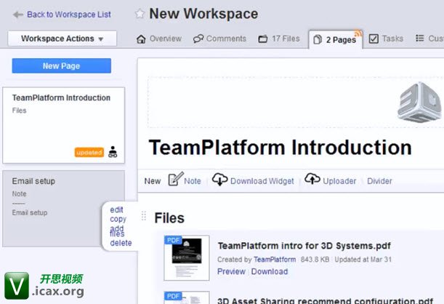Click the TeamPlatform Introduction page title
444x304 pixels.
(280, 148)
